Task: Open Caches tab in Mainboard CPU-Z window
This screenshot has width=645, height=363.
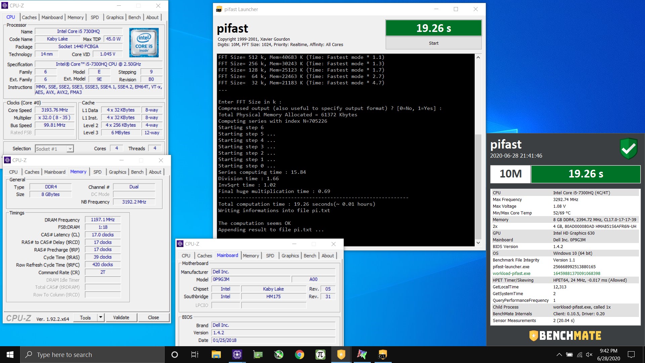Action: [205, 255]
